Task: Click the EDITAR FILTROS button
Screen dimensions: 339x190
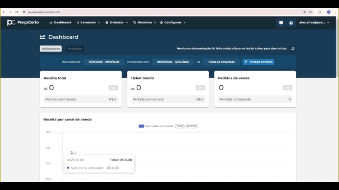Action: click(258, 62)
